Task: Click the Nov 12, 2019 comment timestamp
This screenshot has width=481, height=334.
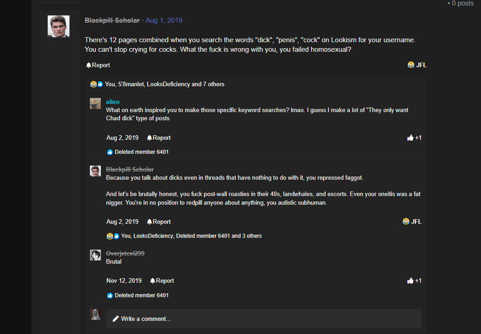Action: click(x=124, y=281)
